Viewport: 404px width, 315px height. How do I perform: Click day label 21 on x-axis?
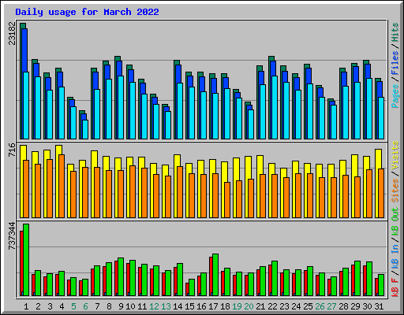[260, 306]
